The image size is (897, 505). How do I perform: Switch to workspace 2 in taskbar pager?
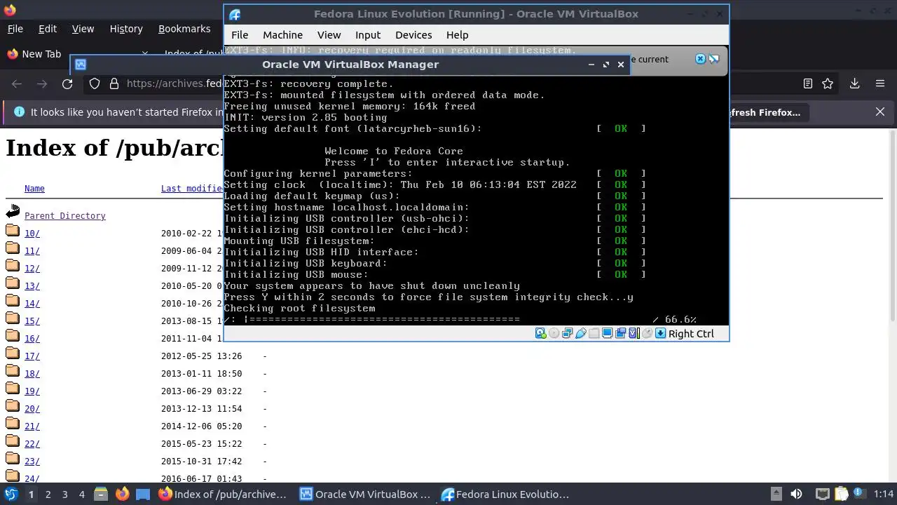[48, 494]
